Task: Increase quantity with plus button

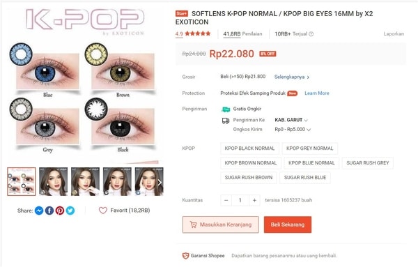Action: click(254, 200)
